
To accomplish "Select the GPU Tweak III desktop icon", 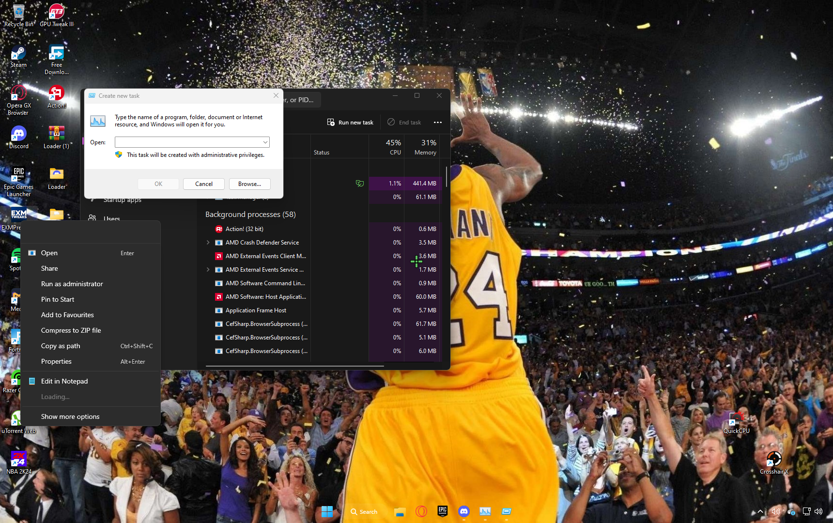I will point(57,15).
